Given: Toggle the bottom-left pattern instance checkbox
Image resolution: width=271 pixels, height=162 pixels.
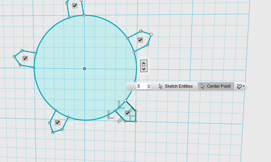Looking at the screenshot, I should (58, 123).
